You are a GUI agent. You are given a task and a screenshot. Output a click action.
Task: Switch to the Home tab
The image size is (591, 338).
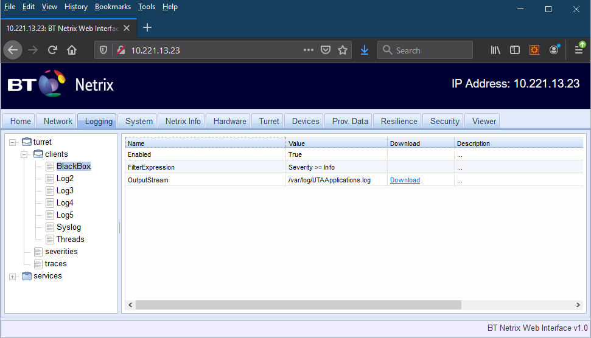pos(20,121)
